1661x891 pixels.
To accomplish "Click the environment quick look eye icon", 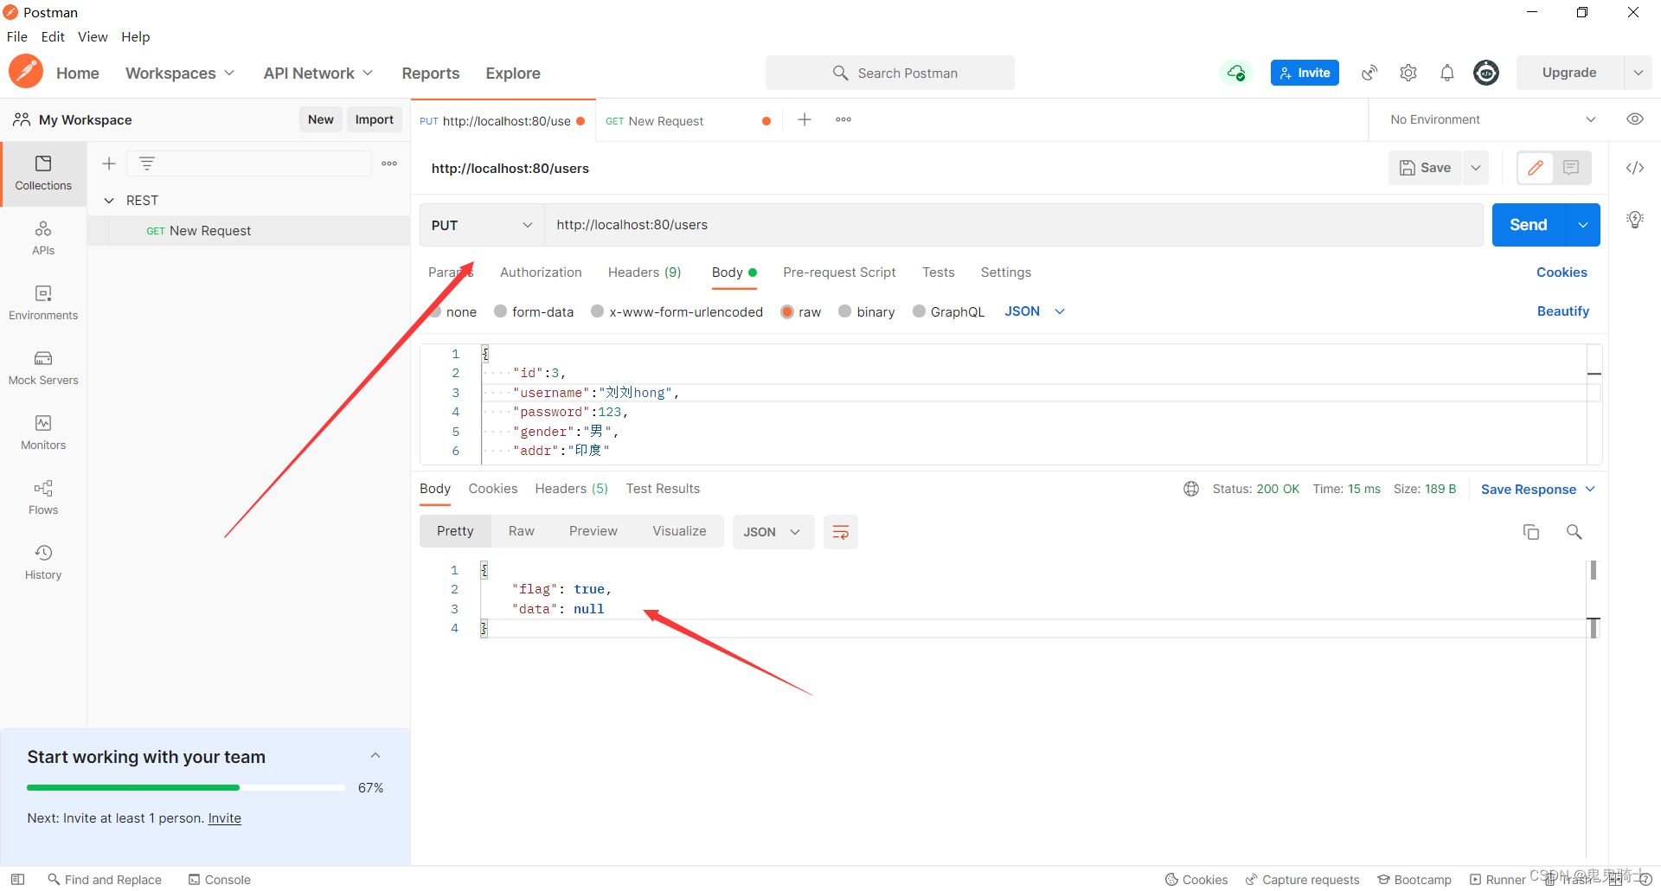I will [x=1635, y=119].
